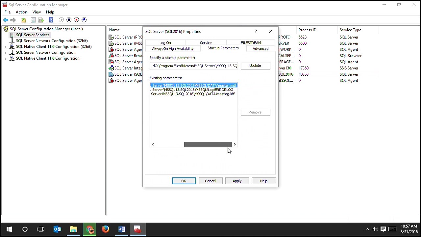Open the Help toolbar icon
This screenshot has height=237, width=421.
[51, 20]
